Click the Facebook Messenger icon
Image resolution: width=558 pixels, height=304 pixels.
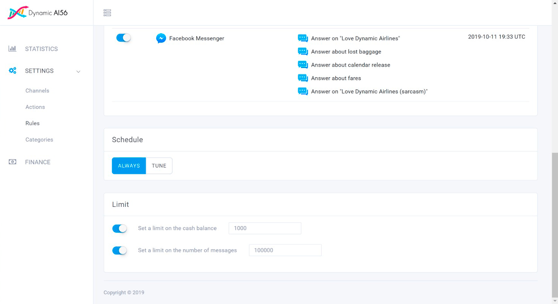161,38
